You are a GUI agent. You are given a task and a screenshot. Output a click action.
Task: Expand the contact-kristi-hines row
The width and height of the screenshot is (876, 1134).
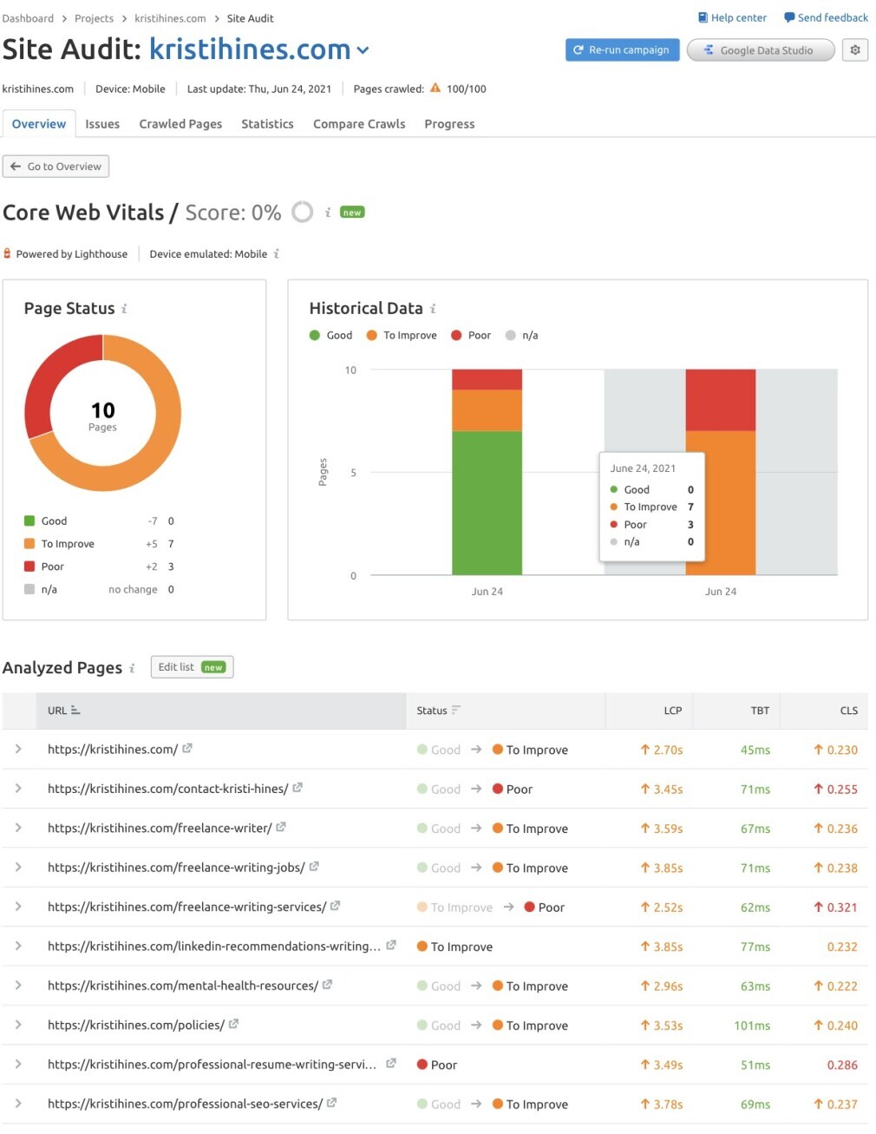click(18, 788)
